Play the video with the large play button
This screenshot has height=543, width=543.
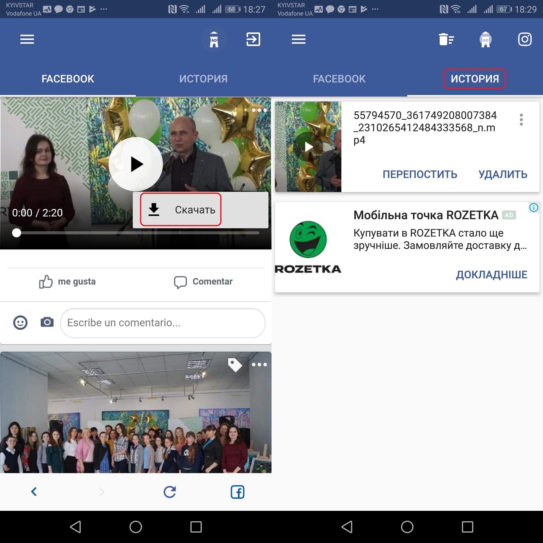[136, 164]
